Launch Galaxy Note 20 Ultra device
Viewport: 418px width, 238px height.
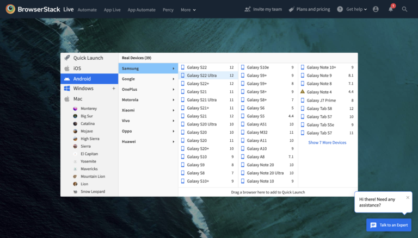(268, 173)
